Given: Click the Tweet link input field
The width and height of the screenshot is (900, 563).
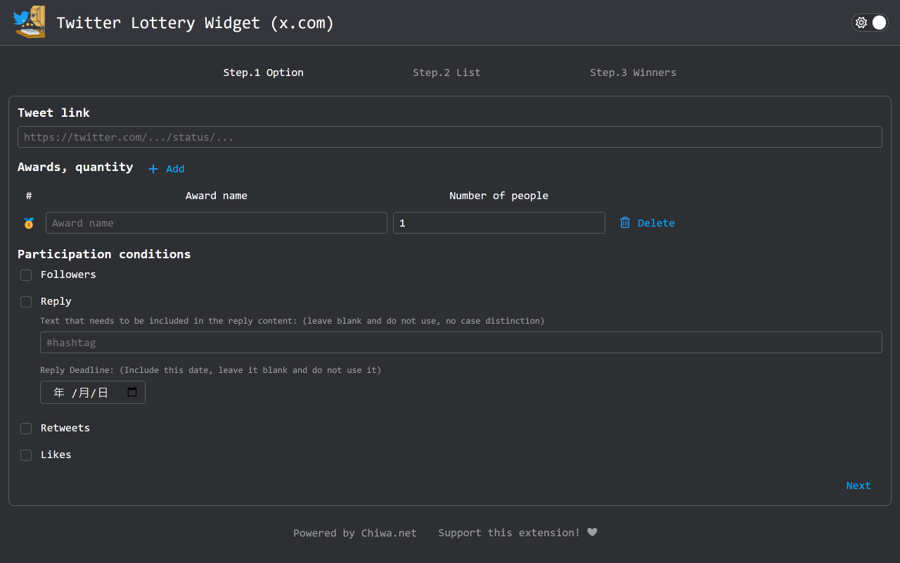Looking at the screenshot, I should point(450,137).
